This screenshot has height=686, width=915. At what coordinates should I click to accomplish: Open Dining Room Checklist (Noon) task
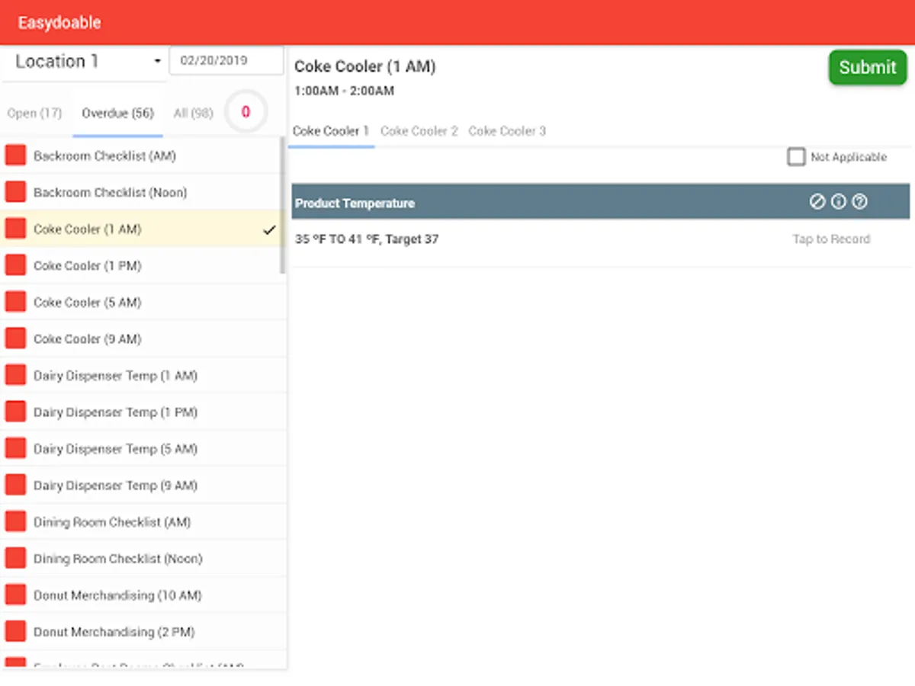(x=143, y=558)
